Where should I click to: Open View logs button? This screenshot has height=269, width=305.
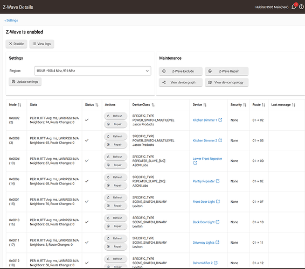[x=41, y=44]
